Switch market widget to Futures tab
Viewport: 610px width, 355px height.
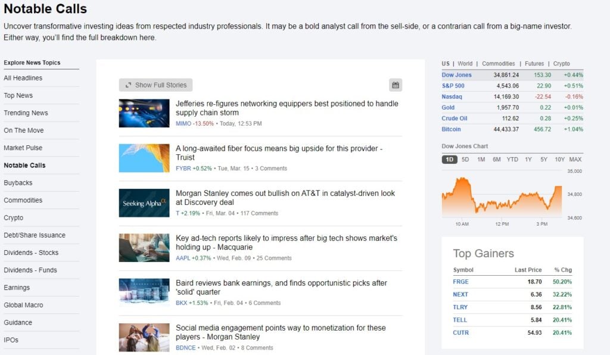pyautogui.click(x=534, y=63)
